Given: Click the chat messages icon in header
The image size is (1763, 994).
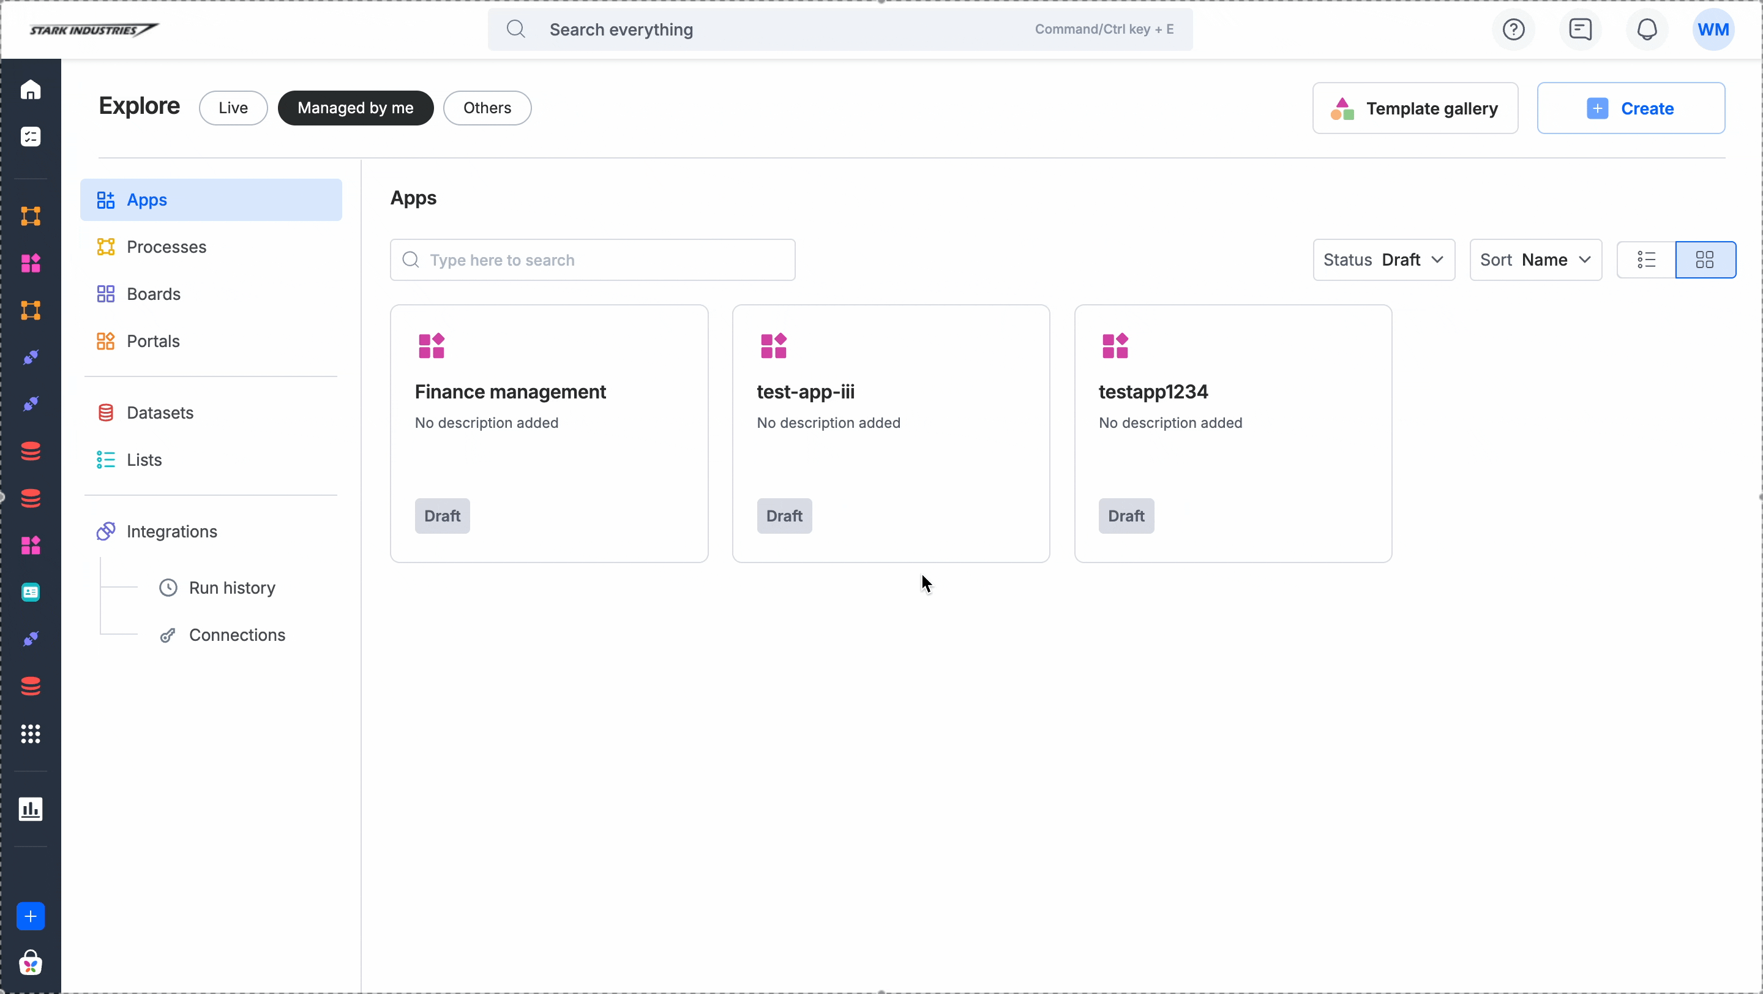Looking at the screenshot, I should pos(1580,29).
